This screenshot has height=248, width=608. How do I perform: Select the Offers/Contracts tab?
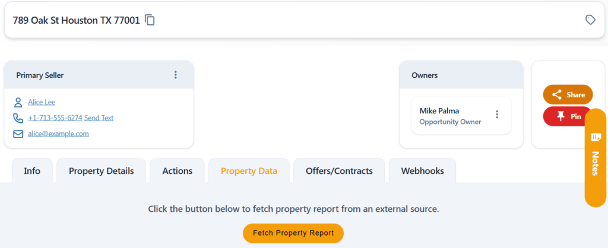(339, 171)
